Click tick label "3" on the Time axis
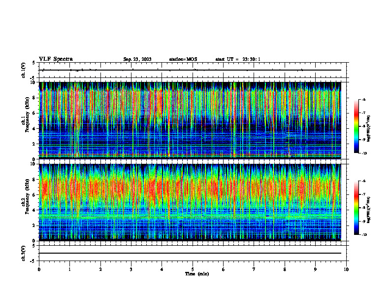The image size is (390, 302). click(x=131, y=269)
